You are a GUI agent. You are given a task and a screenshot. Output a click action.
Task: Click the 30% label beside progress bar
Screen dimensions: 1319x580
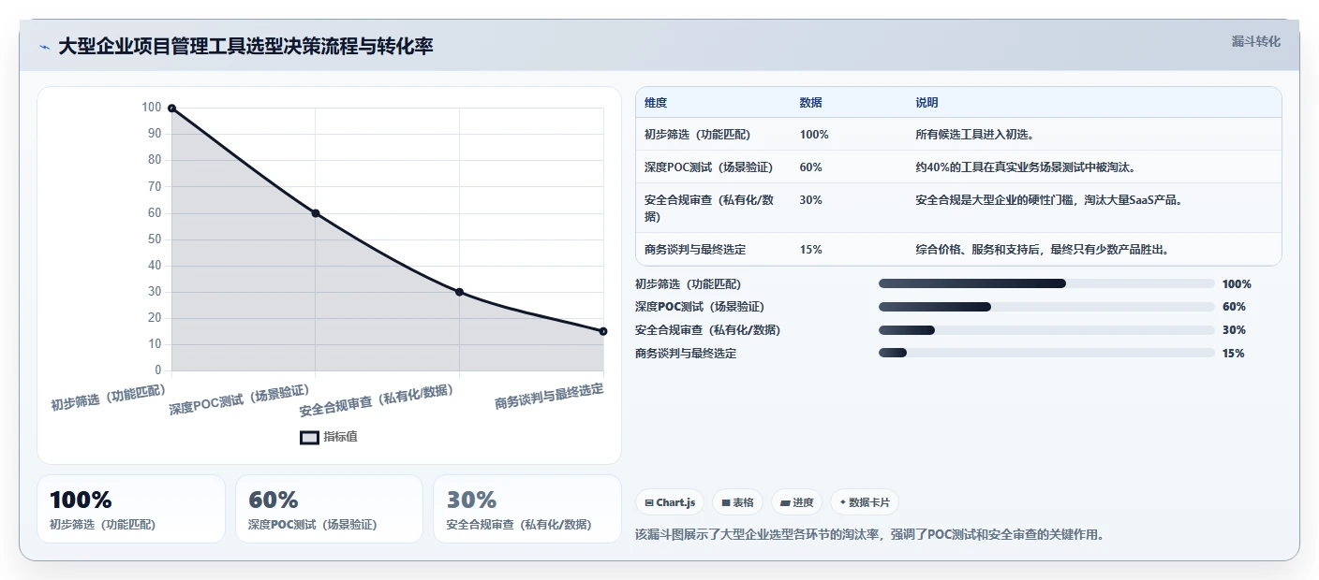[x=1234, y=330]
